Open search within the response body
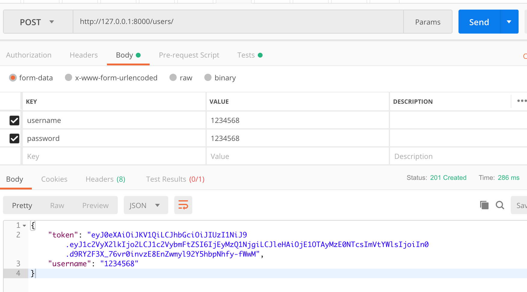Screen dimensions: 527x292 (500, 205)
